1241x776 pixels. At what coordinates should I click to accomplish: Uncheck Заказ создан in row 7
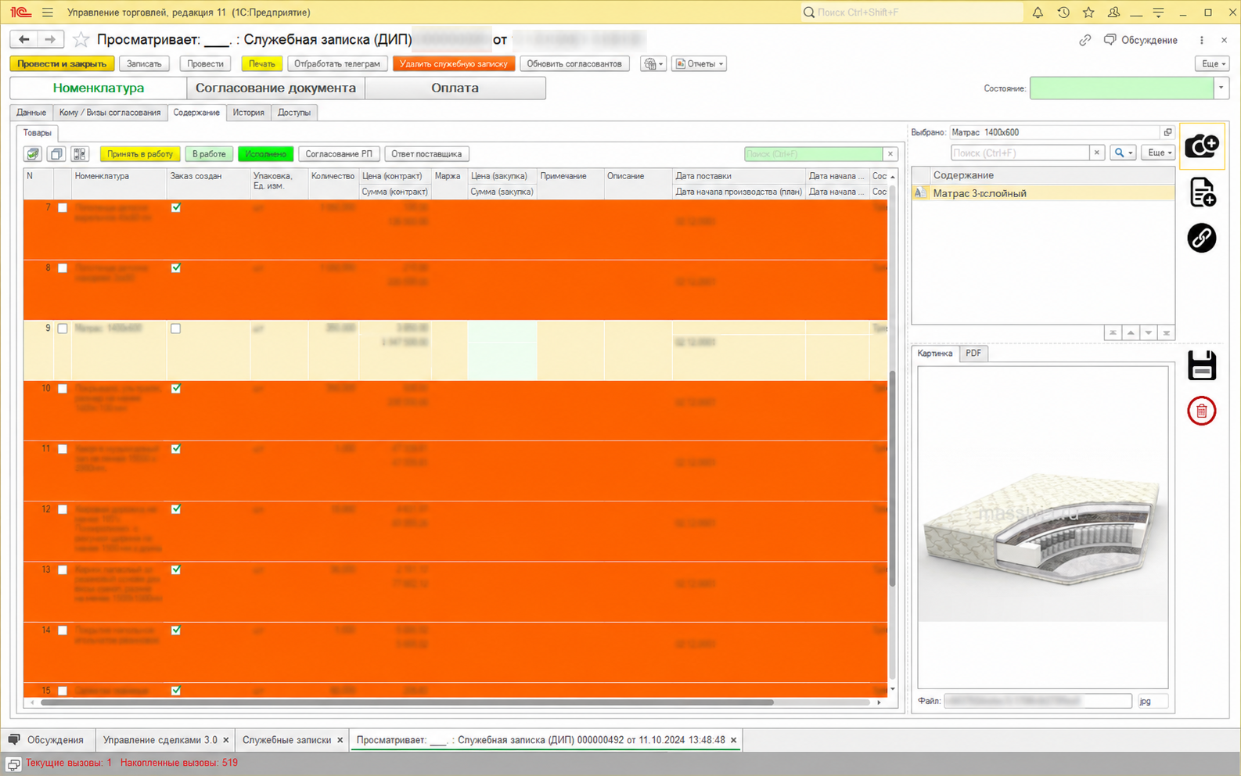tap(176, 208)
